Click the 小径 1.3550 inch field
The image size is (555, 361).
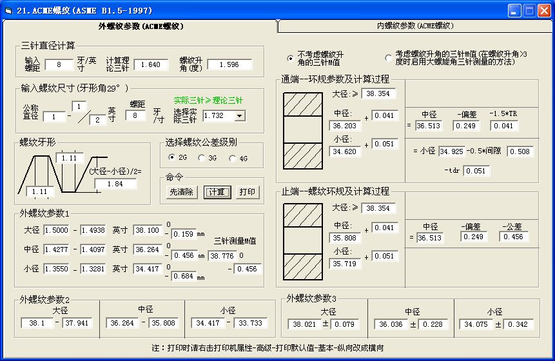point(57,269)
